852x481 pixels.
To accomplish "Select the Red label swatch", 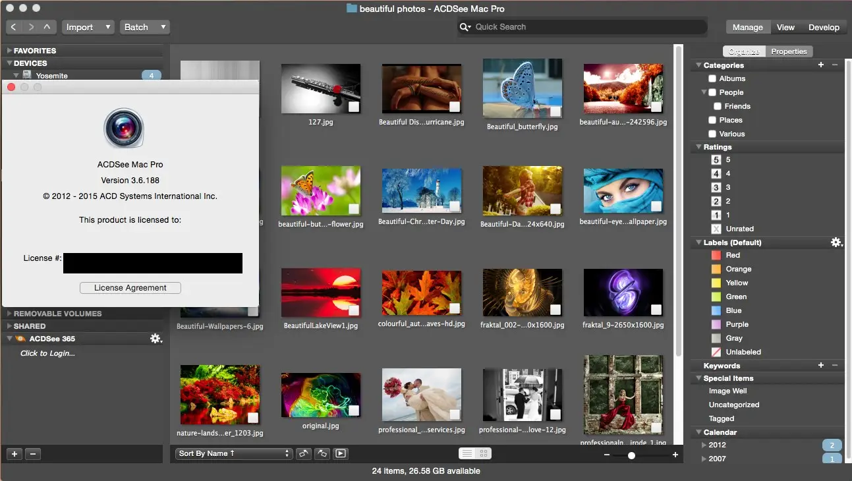I will (x=716, y=255).
